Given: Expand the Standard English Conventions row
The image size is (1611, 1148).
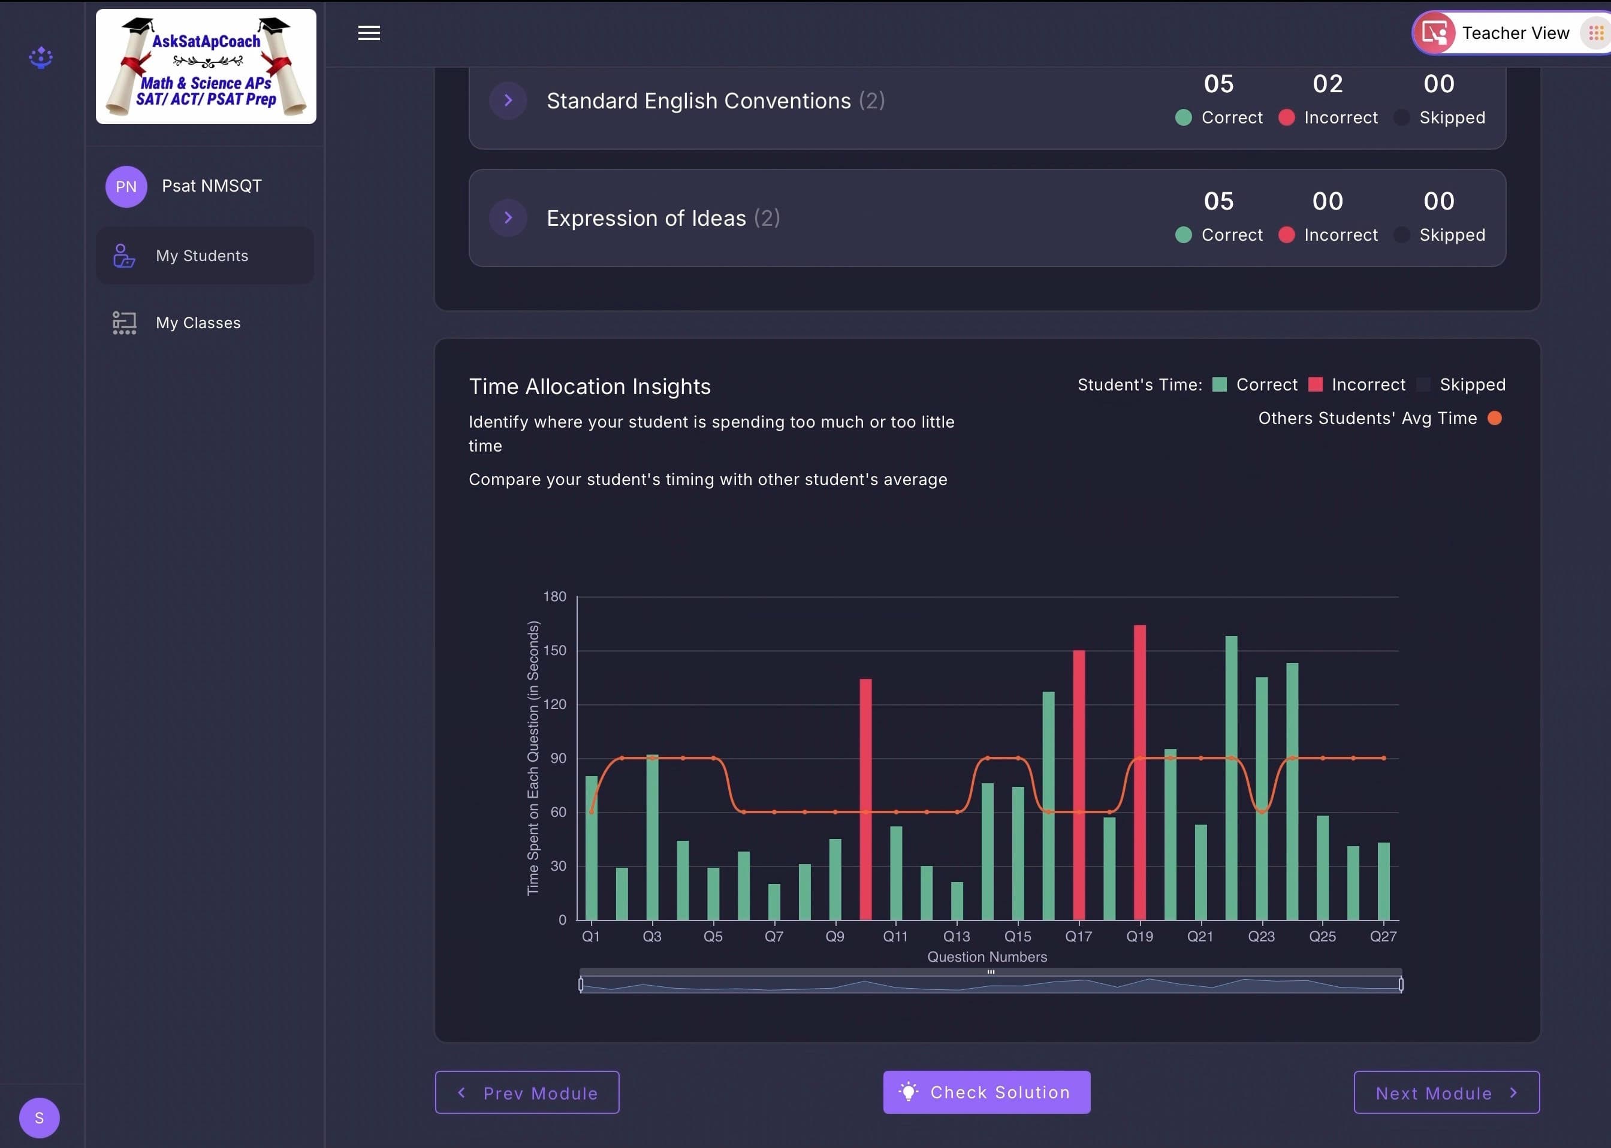Looking at the screenshot, I should (508, 101).
